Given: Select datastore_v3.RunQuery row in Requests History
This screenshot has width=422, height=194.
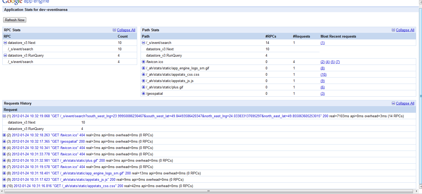Looking at the screenshot, I should (209, 129).
